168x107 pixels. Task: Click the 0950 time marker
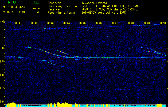(163, 23)
